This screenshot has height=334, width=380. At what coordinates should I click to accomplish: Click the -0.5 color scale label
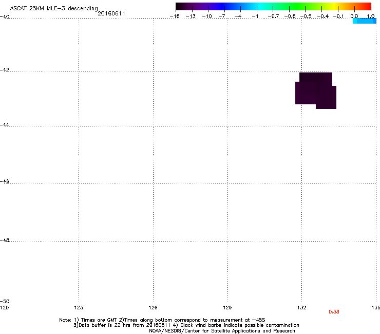pos(306,16)
